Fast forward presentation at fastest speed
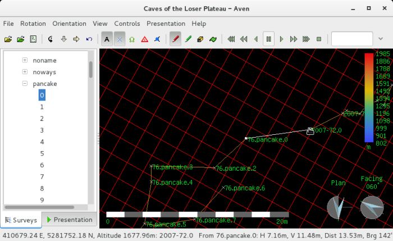 (306, 39)
